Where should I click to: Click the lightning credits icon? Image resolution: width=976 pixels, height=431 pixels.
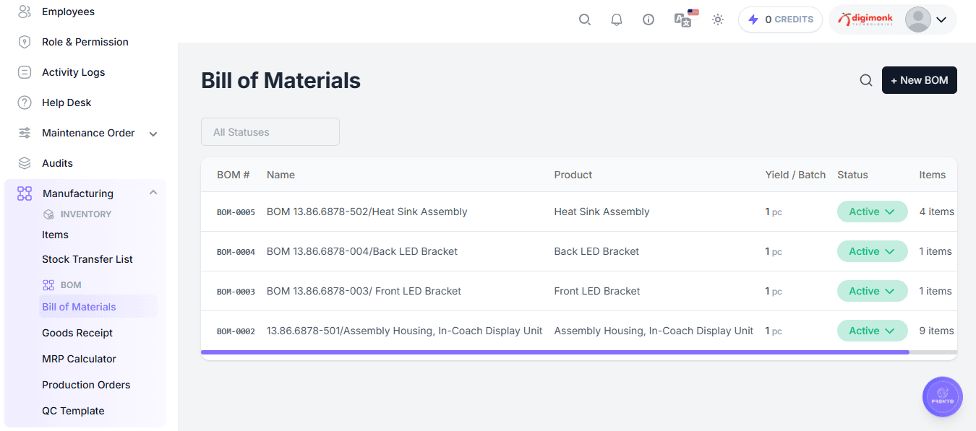(x=753, y=19)
